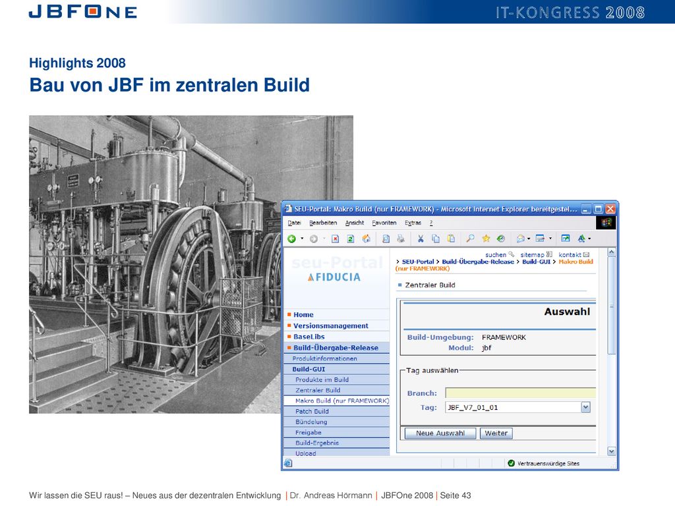Viewport: 675px width, 506px height.
Task: Open the Mail icon dropdown arrow
Action: point(529,239)
